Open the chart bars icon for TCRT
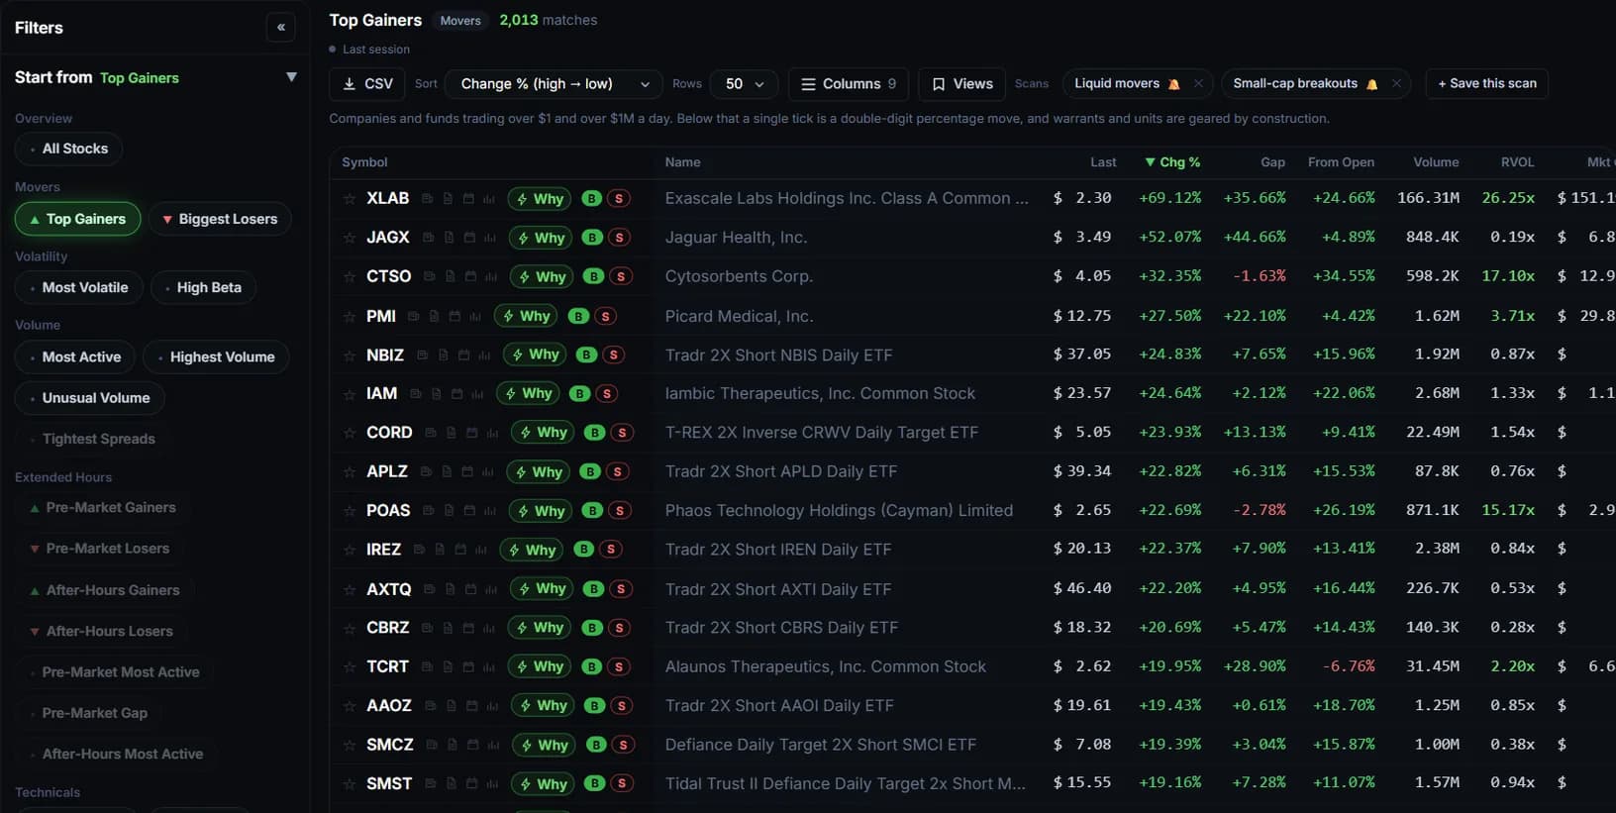 489,666
